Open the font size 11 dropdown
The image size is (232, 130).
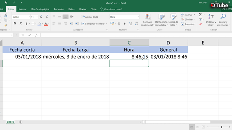coord(37,17)
